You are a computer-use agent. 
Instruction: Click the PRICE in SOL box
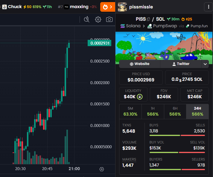tap(187, 78)
